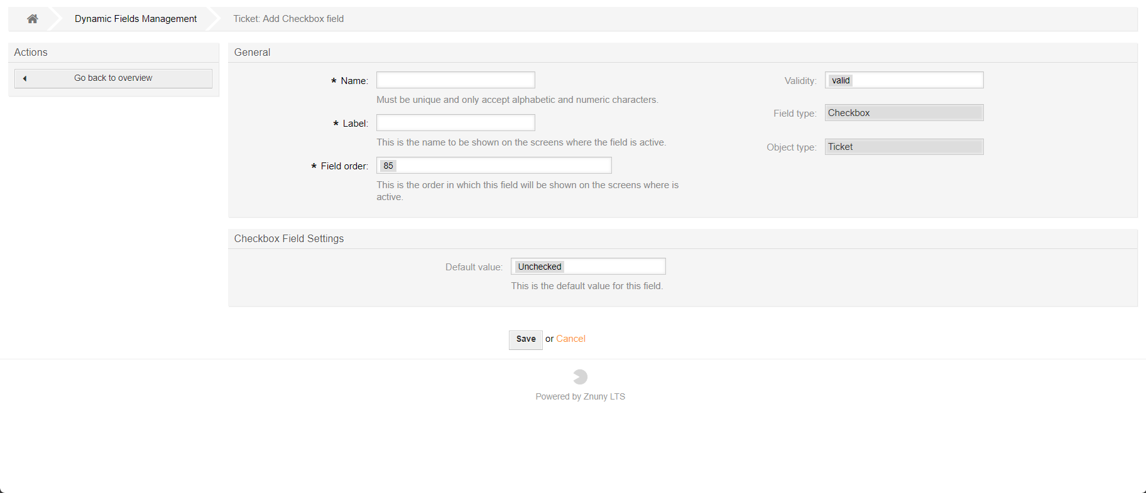Screen dimensions: 1146x493
Task: Open the Field type dropdown showing Checkbox
Action: pos(903,112)
